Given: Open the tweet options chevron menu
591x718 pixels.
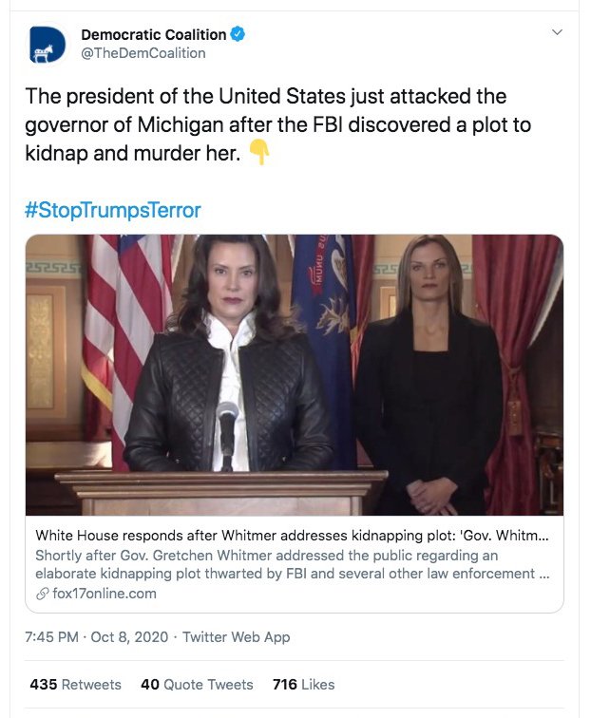Looking at the screenshot, I should (x=557, y=33).
